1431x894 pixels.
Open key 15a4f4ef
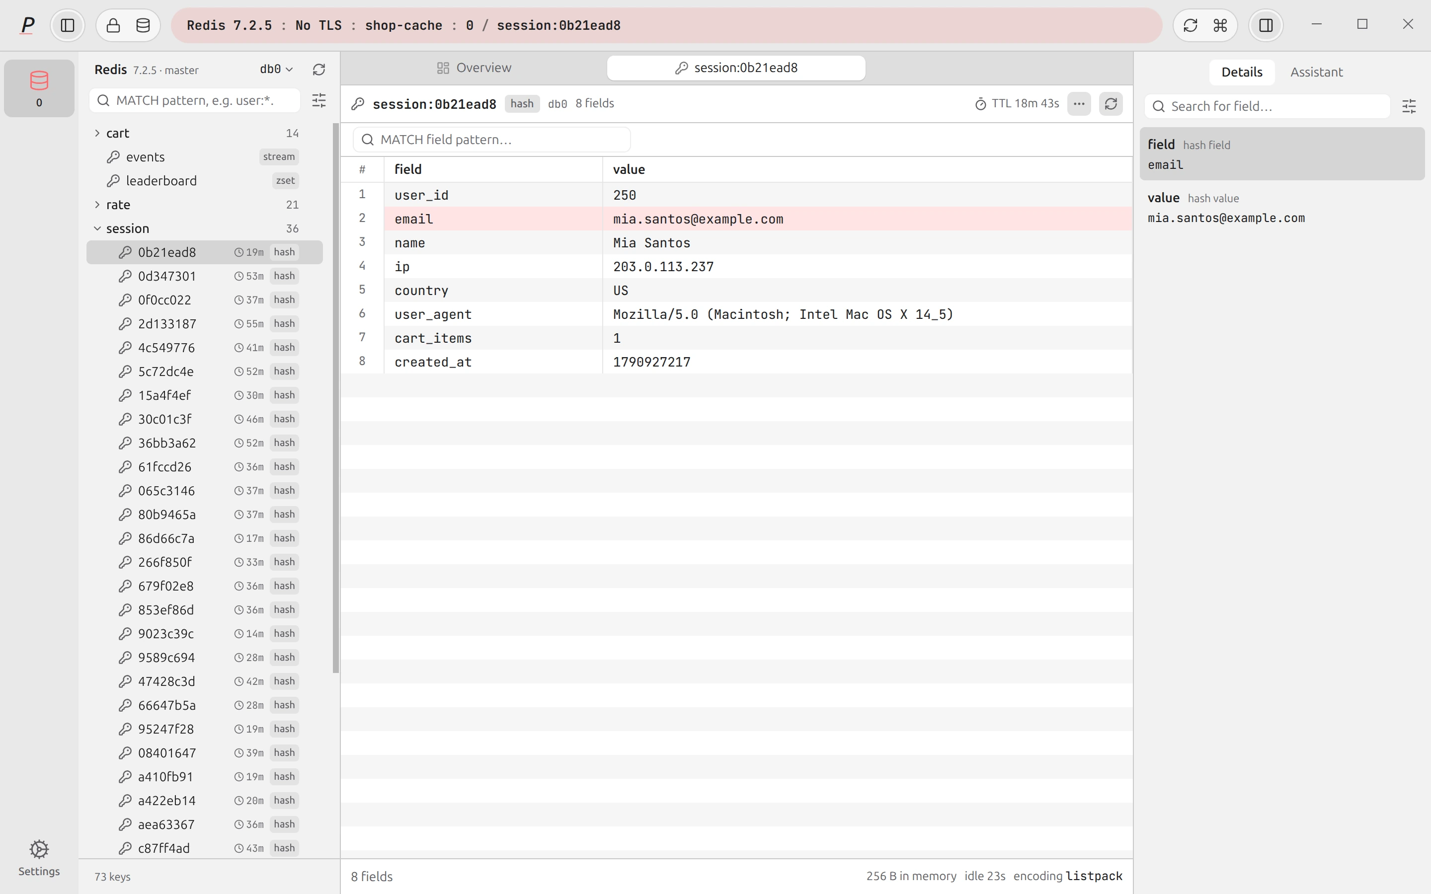pos(205,395)
